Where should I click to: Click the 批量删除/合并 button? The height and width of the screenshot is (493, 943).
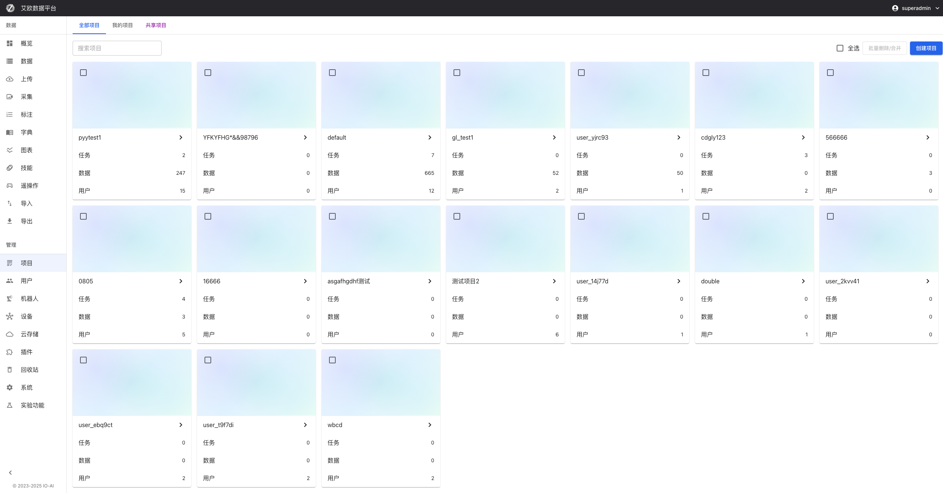[x=884, y=48]
